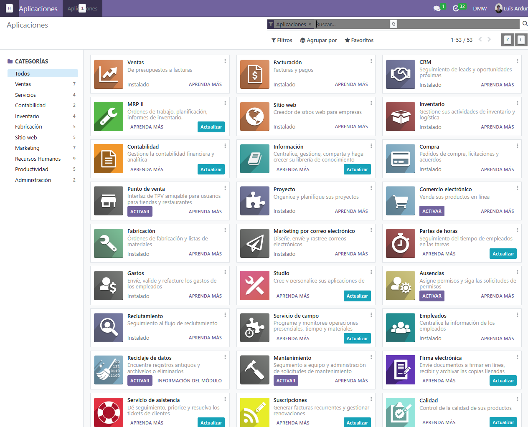Screen dimensions: 528x427
Task: Open the Favoritos dropdown
Action: pos(359,40)
